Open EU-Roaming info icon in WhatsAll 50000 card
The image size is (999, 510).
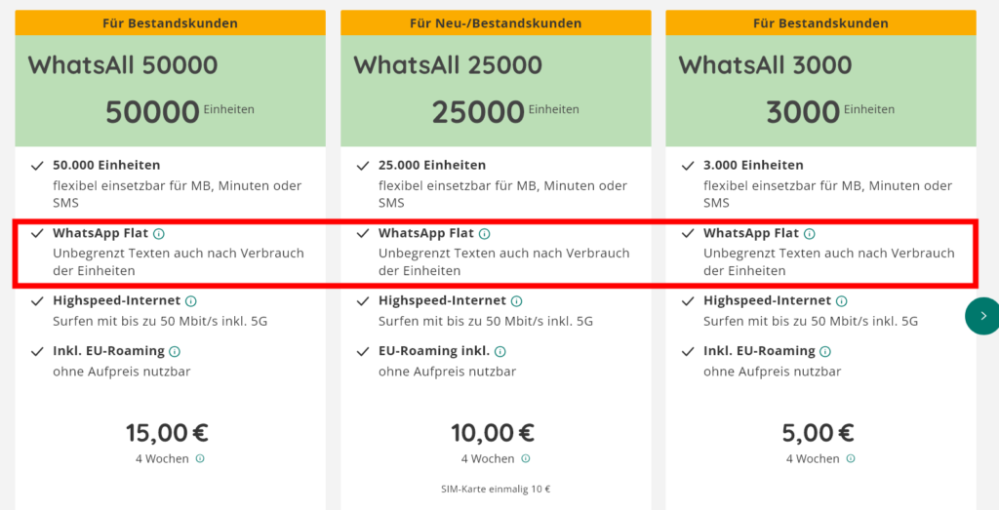click(175, 351)
